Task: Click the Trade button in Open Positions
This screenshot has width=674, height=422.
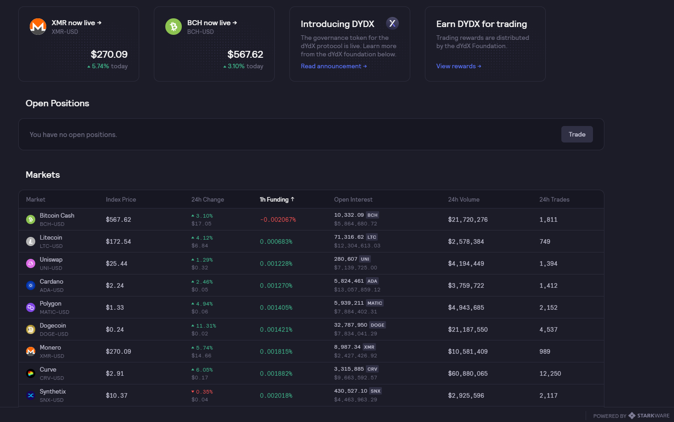Action: click(x=577, y=134)
